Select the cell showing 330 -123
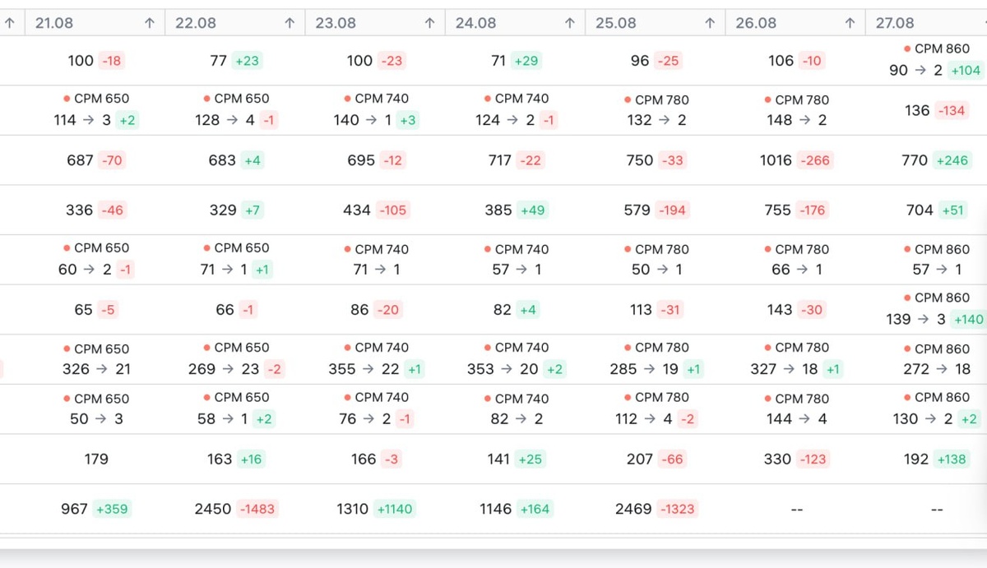The width and height of the screenshot is (987, 568). tap(795, 459)
